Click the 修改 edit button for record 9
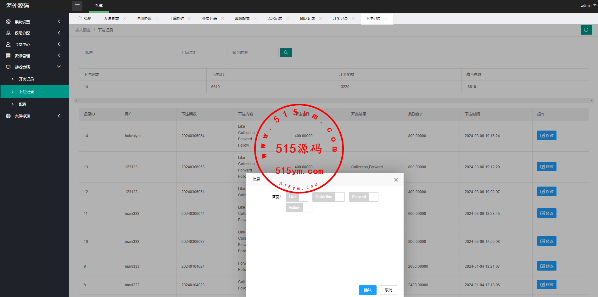The width and height of the screenshot is (598, 297). [546, 266]
